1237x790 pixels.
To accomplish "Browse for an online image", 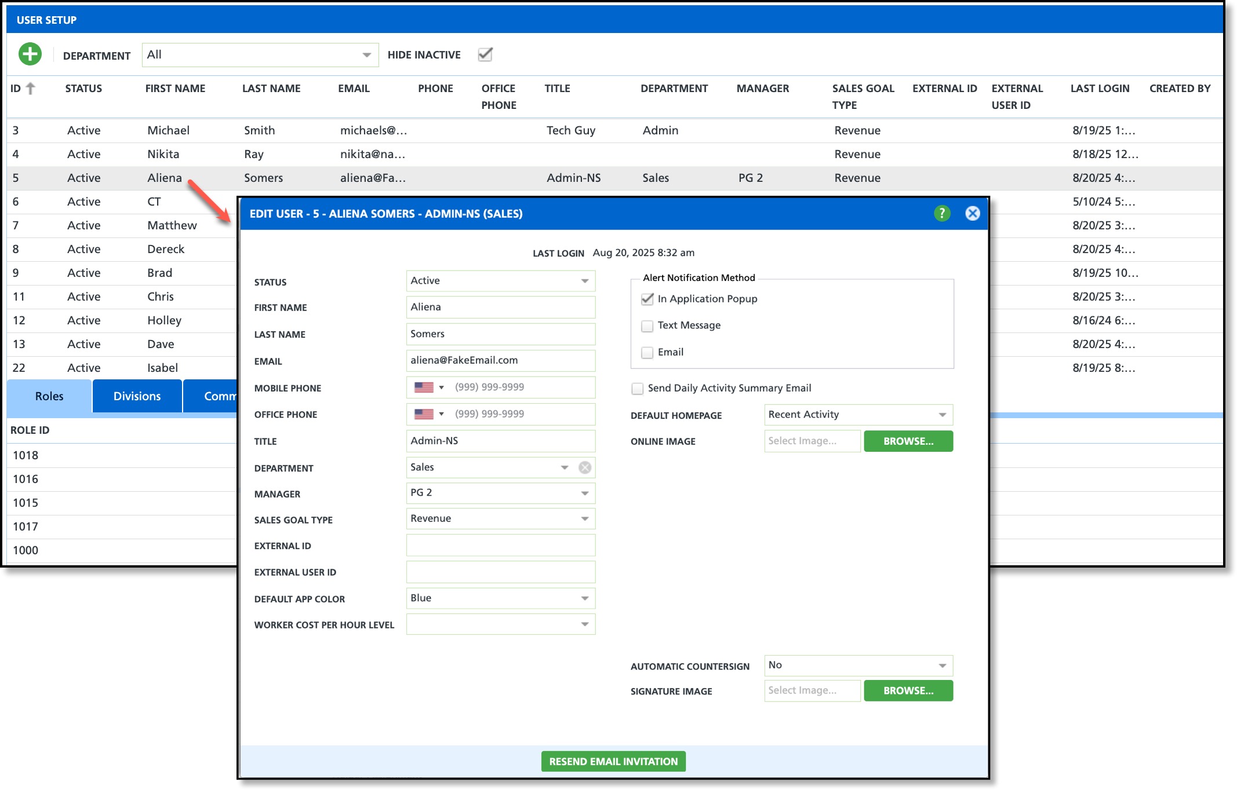I will (908, 441).
